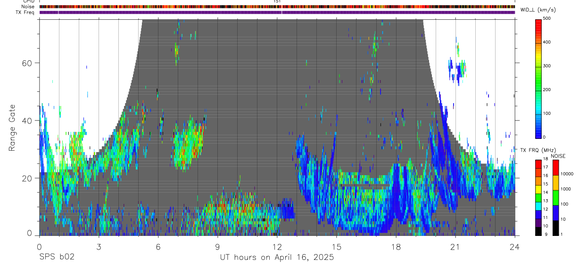Click the green segment of the NOISE colorbar
579x267 pixels.
[x=555, y=197]
